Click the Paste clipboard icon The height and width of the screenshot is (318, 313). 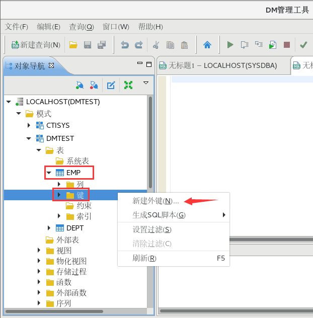point(184,45)
